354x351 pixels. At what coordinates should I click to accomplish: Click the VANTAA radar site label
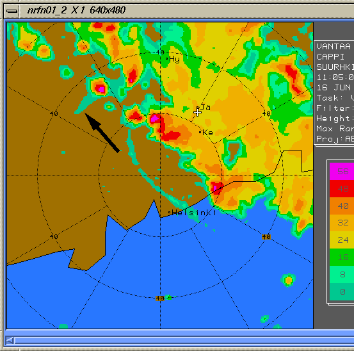click(x=334, y=47)
